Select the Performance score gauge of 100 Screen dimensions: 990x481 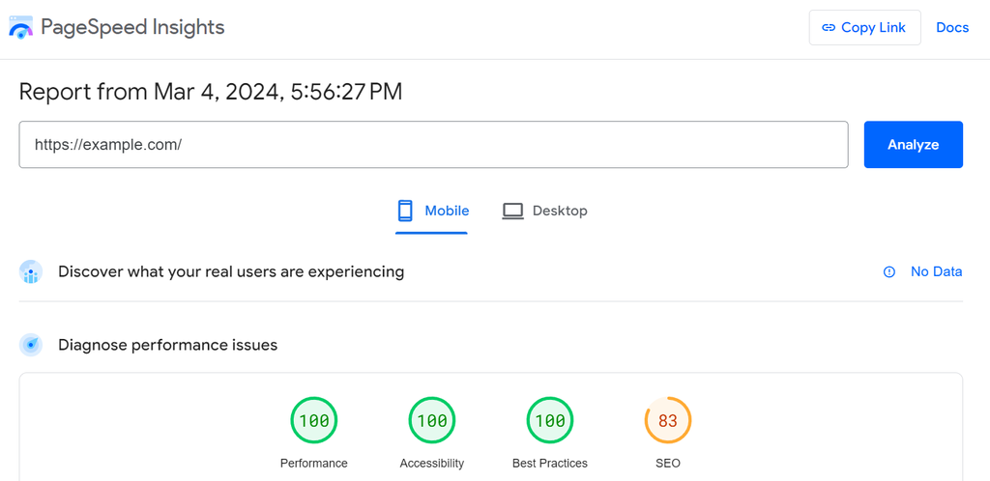pos(313,421)
